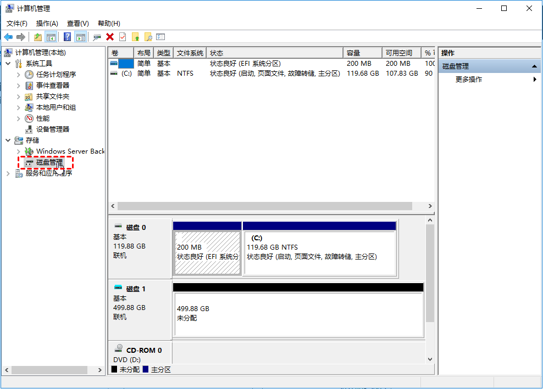543x389 pixels.
Task: Open the 操作(A) menu
Action: point(47,24)
